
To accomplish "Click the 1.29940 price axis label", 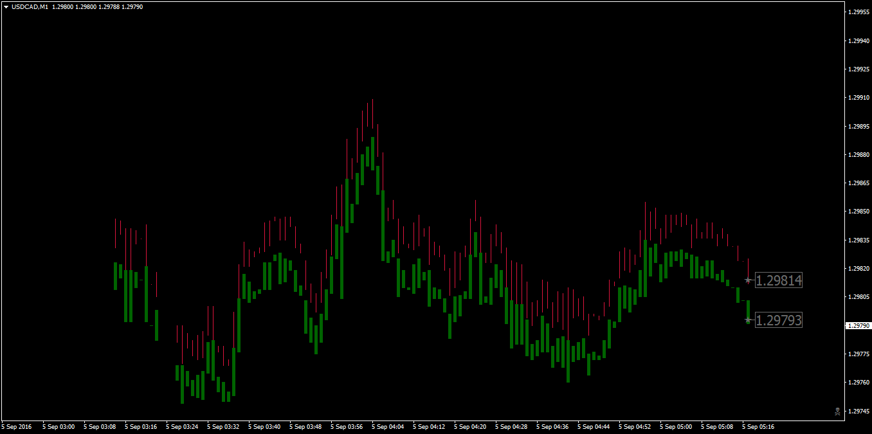I will click(859, 41).
